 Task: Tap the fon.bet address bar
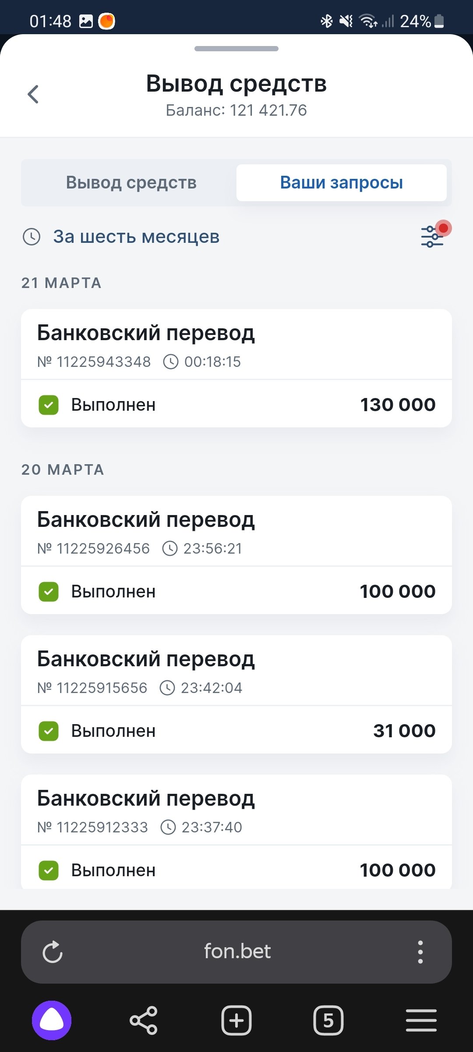(x=237, y=952)
